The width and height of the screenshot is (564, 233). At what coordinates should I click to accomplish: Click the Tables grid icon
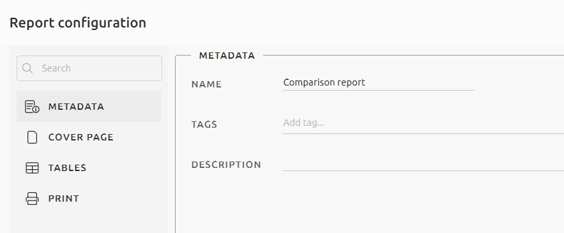(x=32, y=168)
